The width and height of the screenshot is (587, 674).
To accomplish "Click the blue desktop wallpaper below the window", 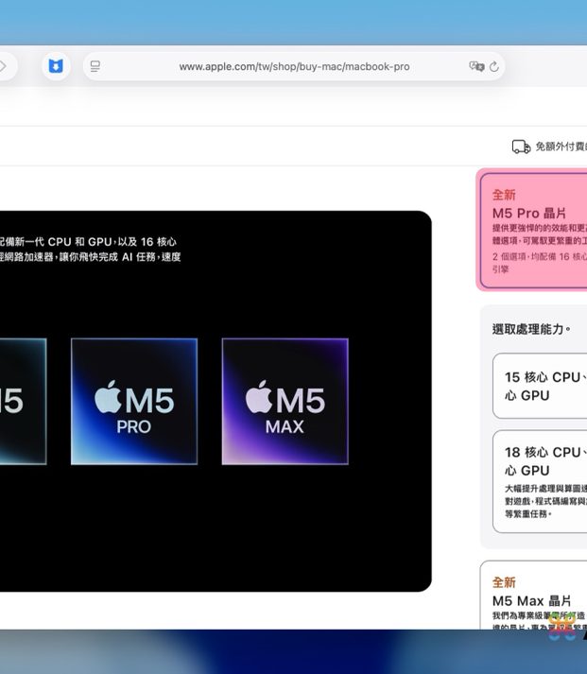I will click(x=284, y=652).
